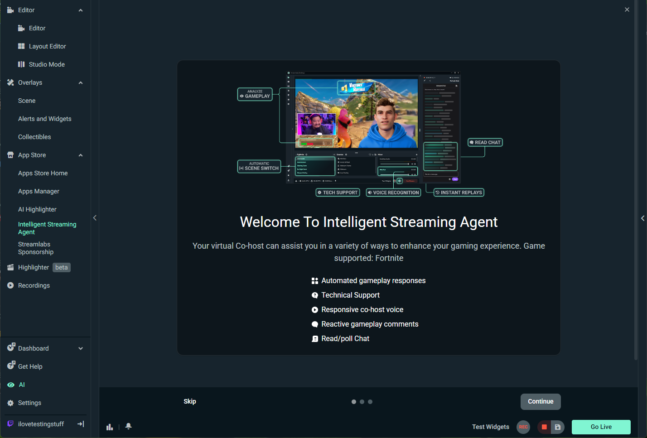Open Streamlabs Settings gear

click(x=29, y=403)
